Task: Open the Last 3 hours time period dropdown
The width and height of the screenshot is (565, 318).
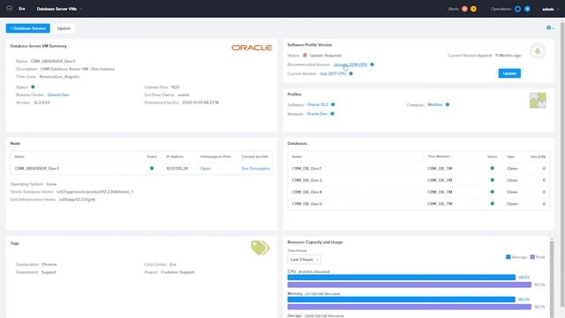Action: (x=304, y=259)
